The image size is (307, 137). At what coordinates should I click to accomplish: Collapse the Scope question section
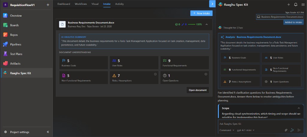299,108
